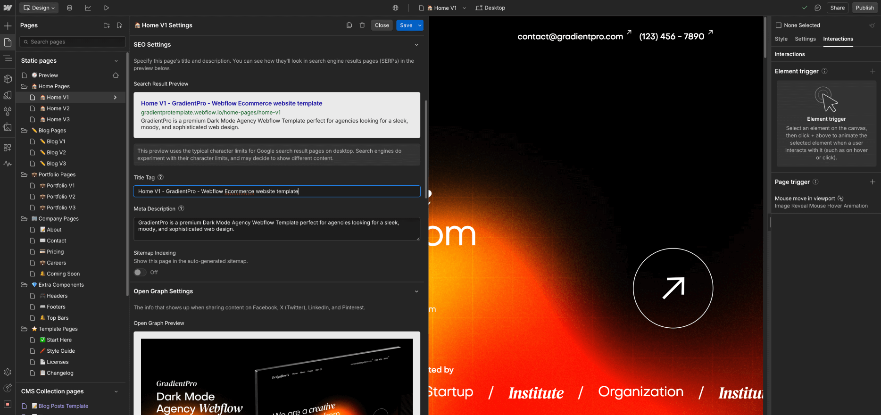
Task: Click the Save button
Action: click(406, 25)
